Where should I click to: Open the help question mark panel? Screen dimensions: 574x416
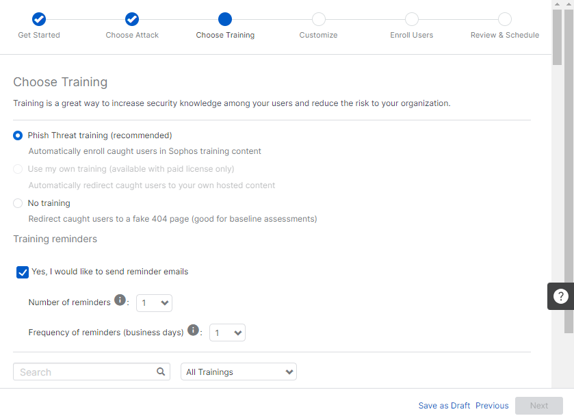tap(562, 296)
